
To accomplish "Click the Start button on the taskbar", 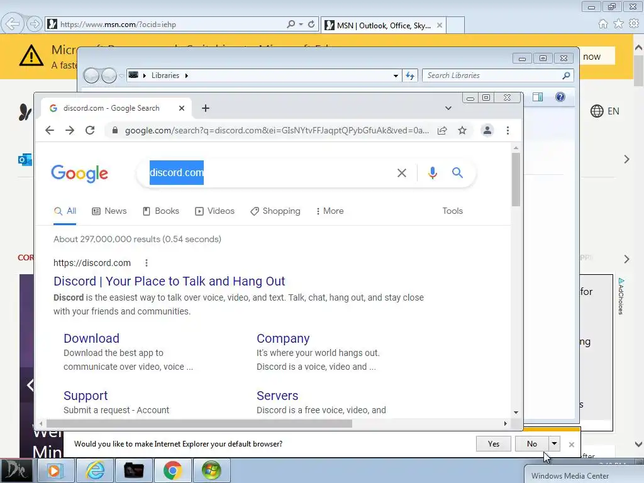I will coord(17,470).
